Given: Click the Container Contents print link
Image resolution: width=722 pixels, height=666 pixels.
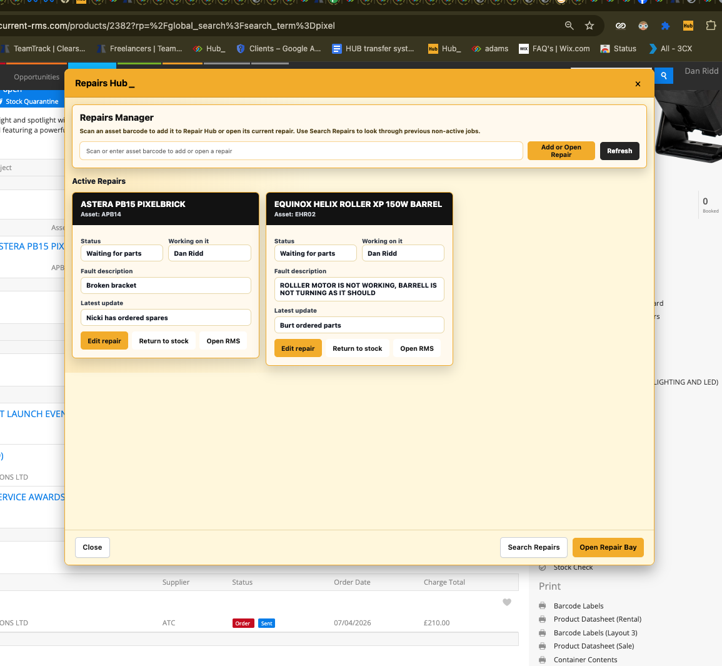Looking at the screenshot, I should (585, 660).
